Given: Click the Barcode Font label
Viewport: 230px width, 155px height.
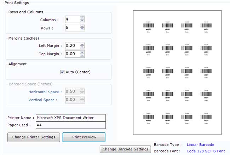Looking at the screenshot, I should click(167, 151).
